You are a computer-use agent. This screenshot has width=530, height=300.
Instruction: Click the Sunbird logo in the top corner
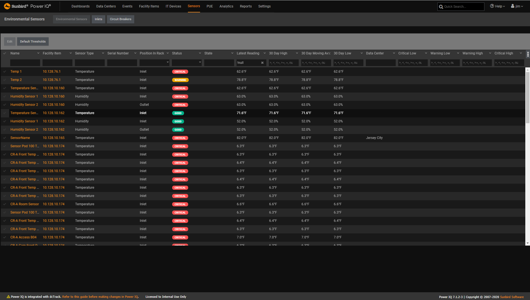[7, 6]
